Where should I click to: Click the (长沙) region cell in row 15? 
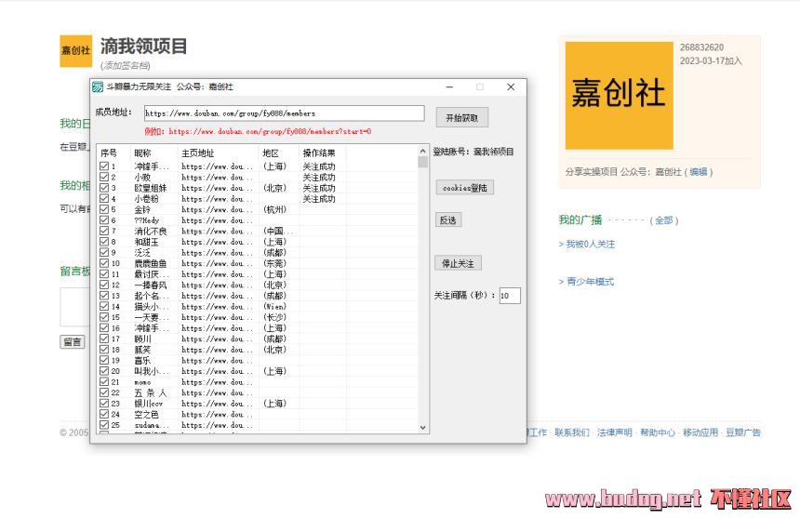[274, 317]
